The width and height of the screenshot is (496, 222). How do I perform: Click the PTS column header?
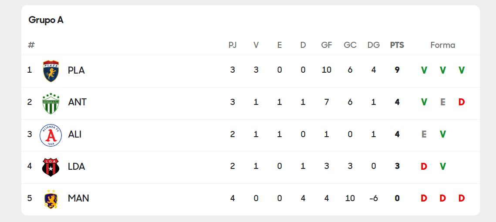[397, 45]
